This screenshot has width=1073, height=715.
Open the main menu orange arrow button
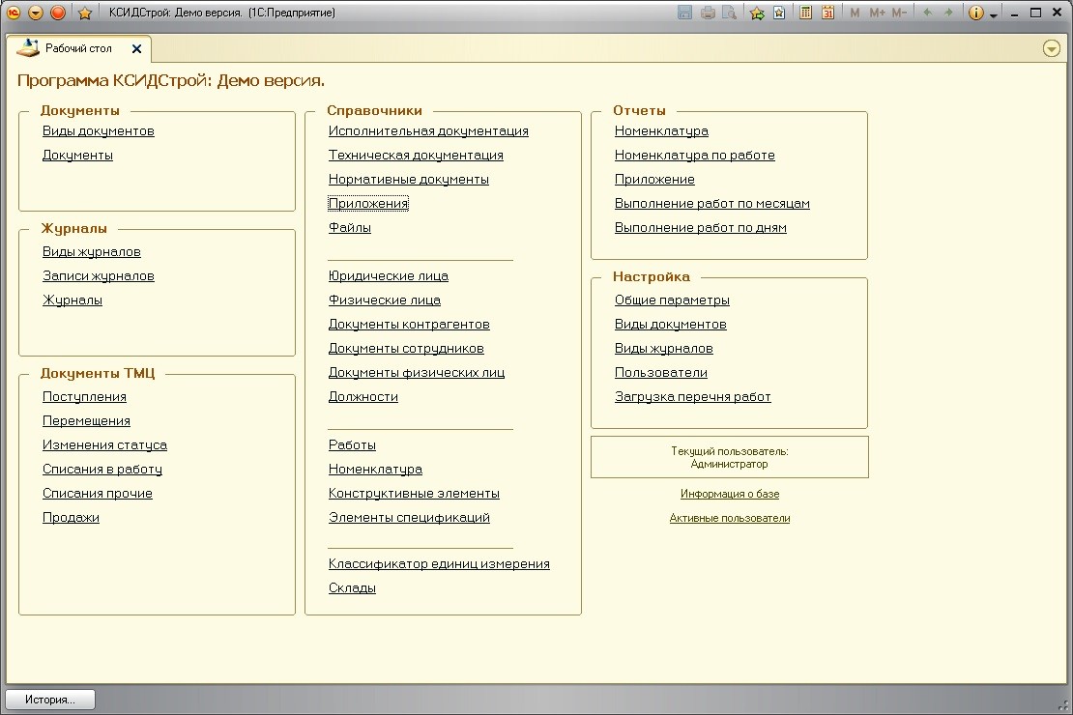[36, 13]
